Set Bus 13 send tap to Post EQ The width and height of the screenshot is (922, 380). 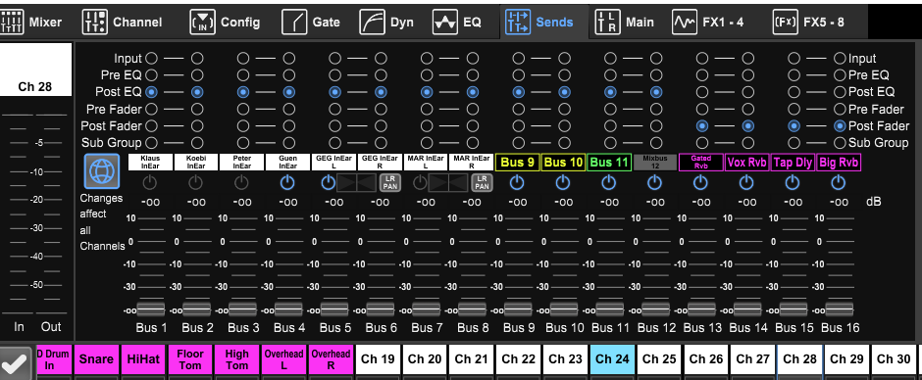coord(701,92)
